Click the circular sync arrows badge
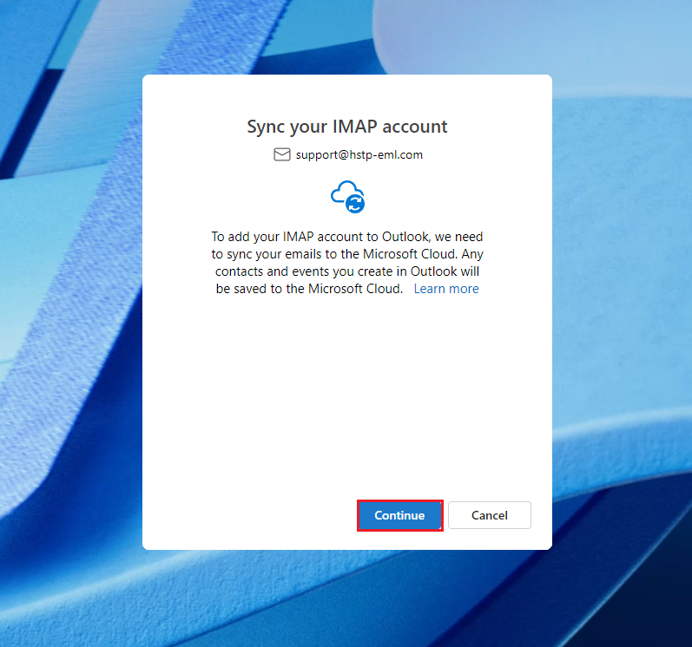This screenshot has height=647, width=692. click(x=355, y=204)
